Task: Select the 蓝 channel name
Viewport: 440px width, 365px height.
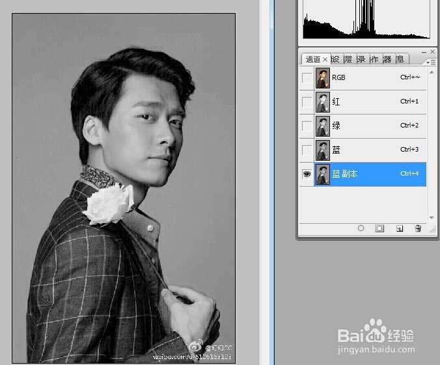Action: click(x=336, y=150)
